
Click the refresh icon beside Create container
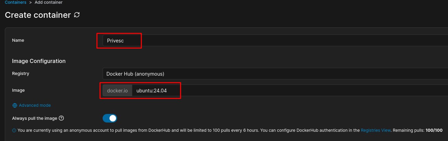(x=77, y=15)
